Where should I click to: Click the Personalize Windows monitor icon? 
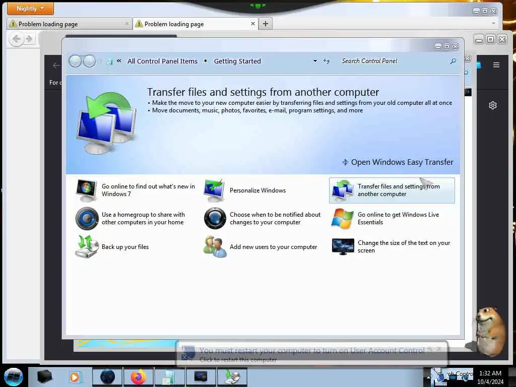point(214,190)
